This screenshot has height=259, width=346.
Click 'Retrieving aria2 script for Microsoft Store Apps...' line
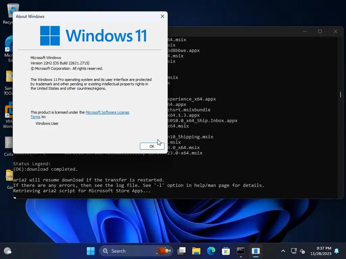coord(82,191)
